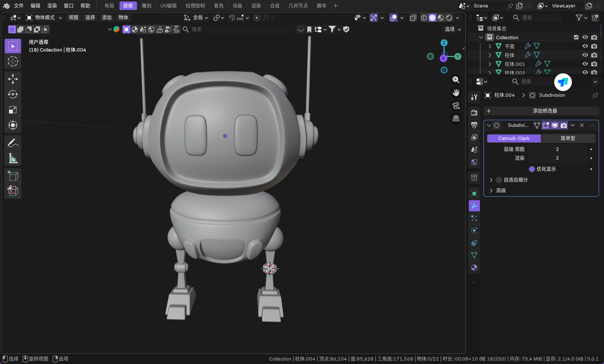Hide the 平面 object in outliner
This screenshot has width=604, height=364.
(585, 46)
